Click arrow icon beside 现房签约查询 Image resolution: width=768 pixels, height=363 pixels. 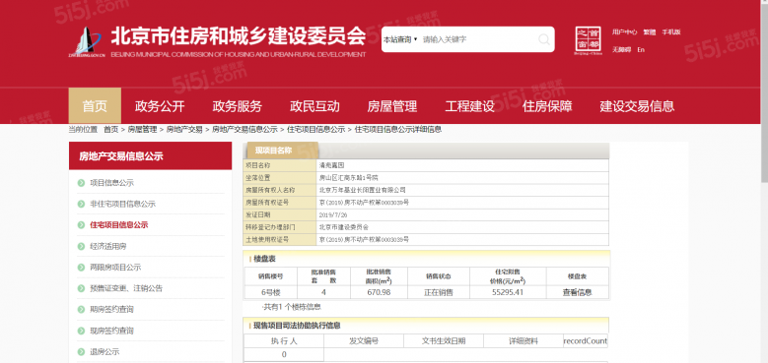point(81,331)
